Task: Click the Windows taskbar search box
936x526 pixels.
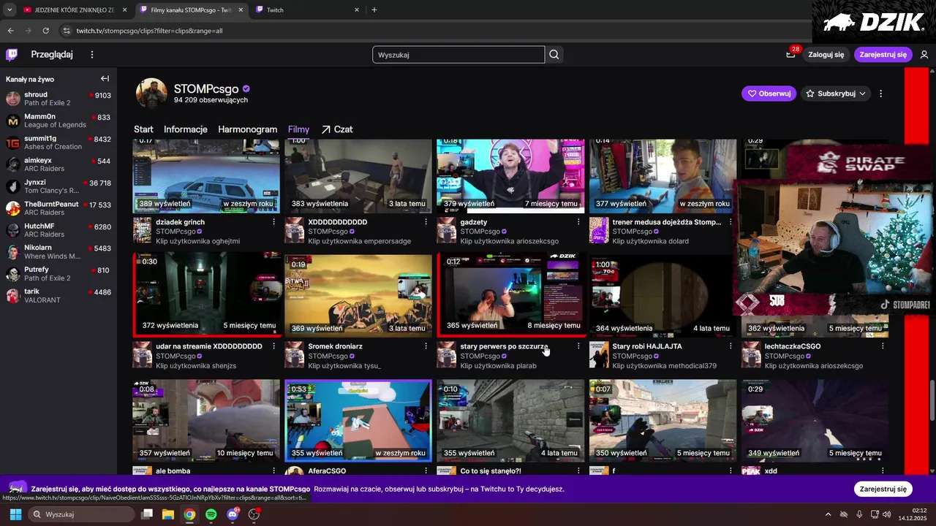Action: [x=81, y=514]
